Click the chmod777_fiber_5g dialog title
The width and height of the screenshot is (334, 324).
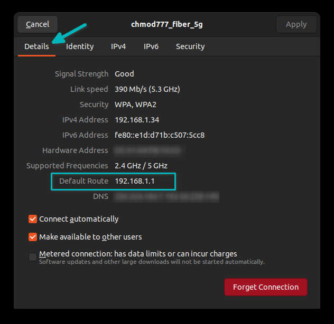(x=167, y=24)
